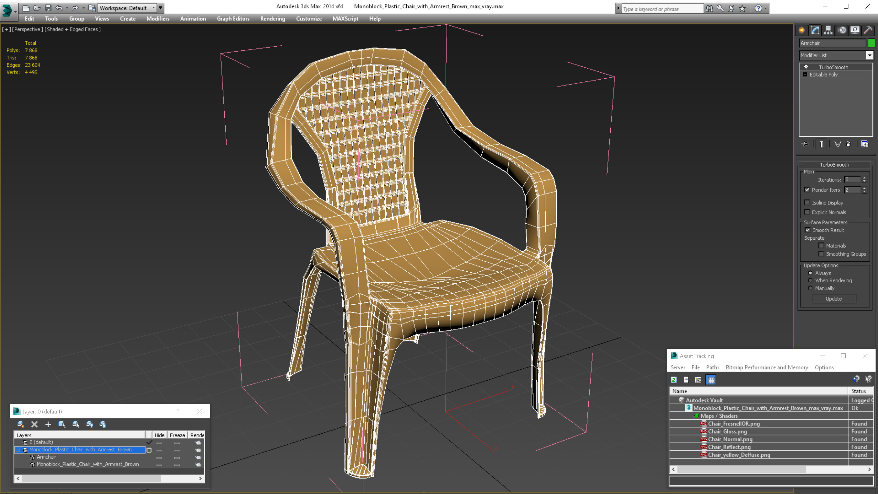Viewport: 878px width, 494px height.
Task: Click the green object color swatch
Action: pos(872,43)
